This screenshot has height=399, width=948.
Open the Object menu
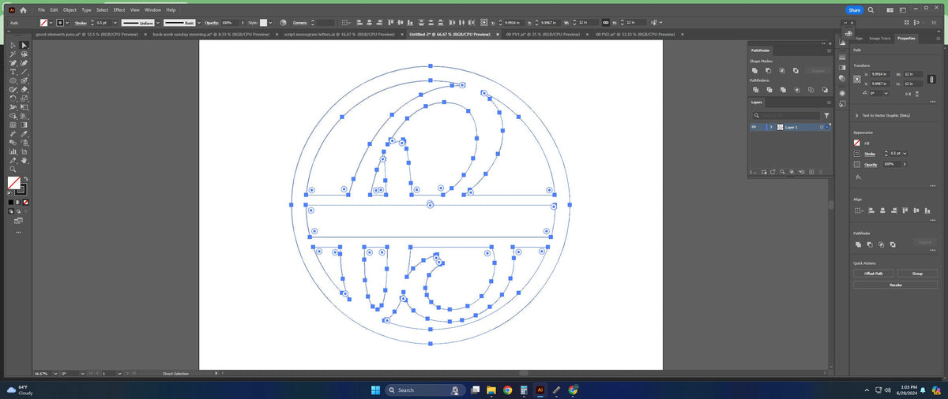tap(69, 9)
